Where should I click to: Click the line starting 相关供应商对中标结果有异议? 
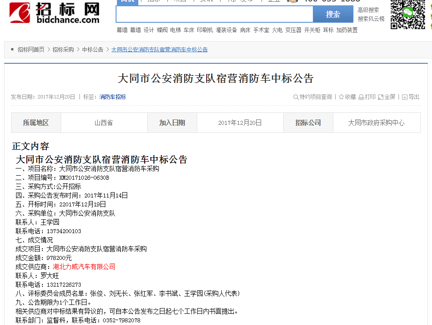click(127, 311)
